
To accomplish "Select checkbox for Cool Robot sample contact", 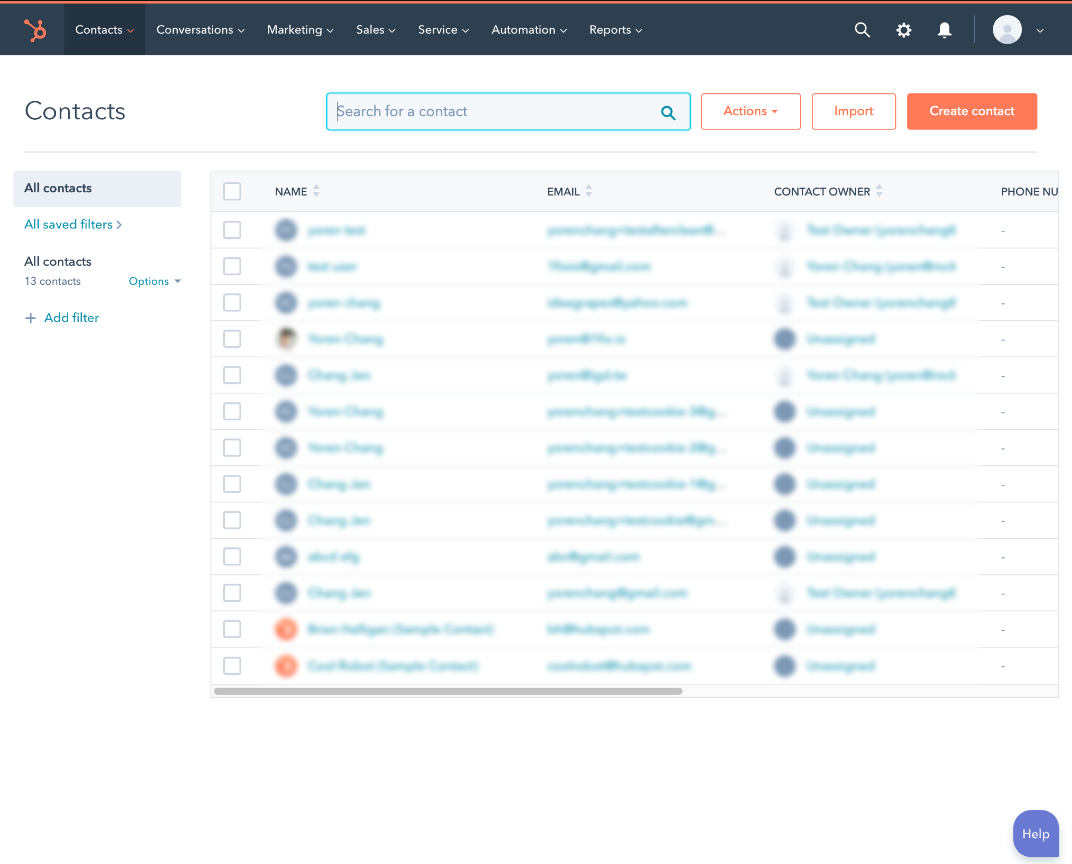I will click(x=232, y=665).
